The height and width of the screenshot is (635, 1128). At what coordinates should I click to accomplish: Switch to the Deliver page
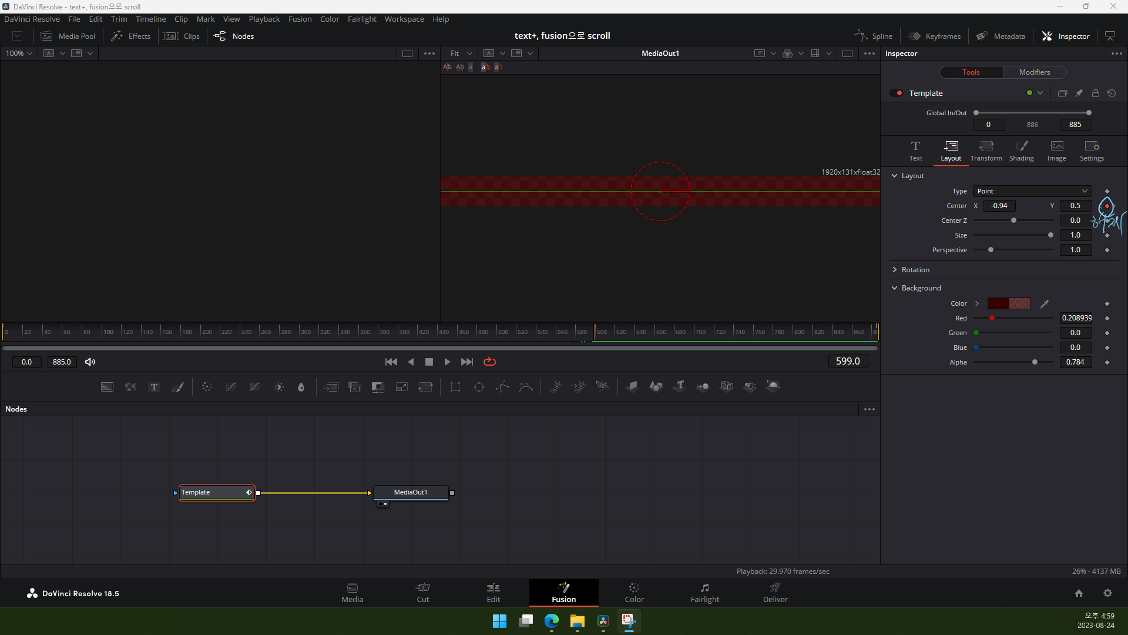click(775, 593)
